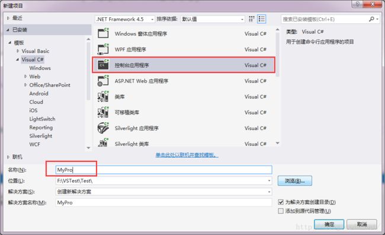Expand the Web tree node
Viewport: 385px width, 235px height.
tap(25, 77)
